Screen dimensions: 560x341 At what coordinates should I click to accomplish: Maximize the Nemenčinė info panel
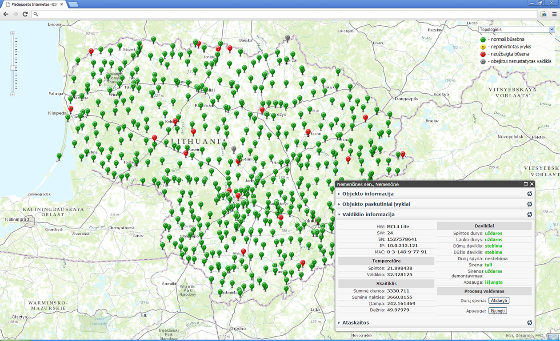tap(526, 184)
